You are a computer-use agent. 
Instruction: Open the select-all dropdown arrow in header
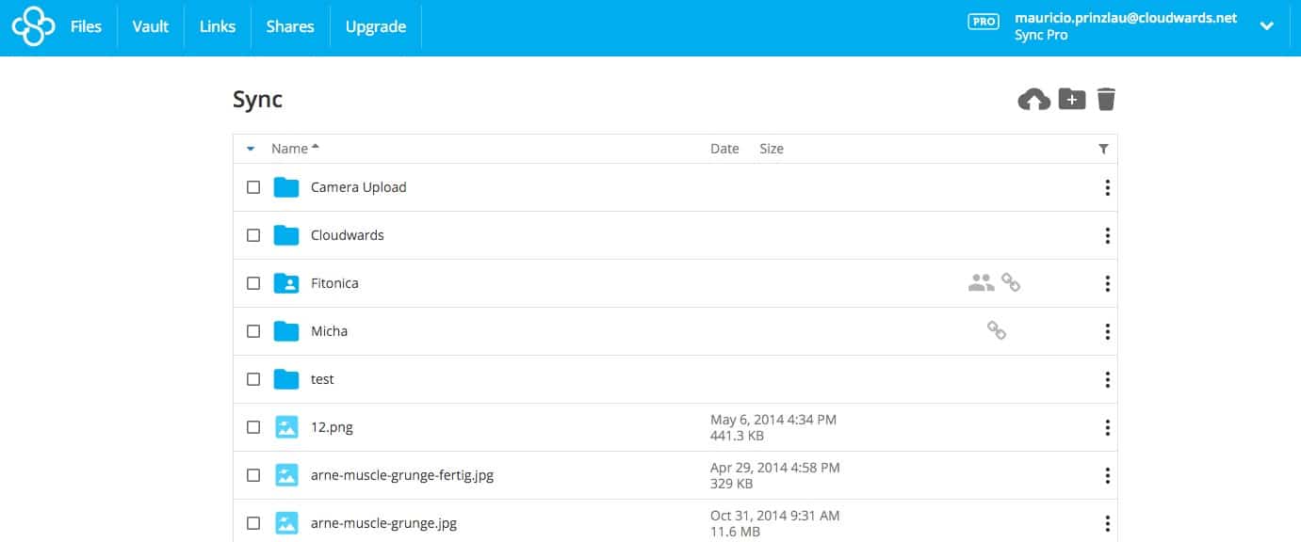tap(251, 149)
